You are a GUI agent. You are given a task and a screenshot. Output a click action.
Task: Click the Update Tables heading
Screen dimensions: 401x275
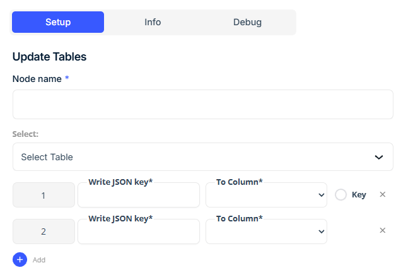(x=49, y=57)
